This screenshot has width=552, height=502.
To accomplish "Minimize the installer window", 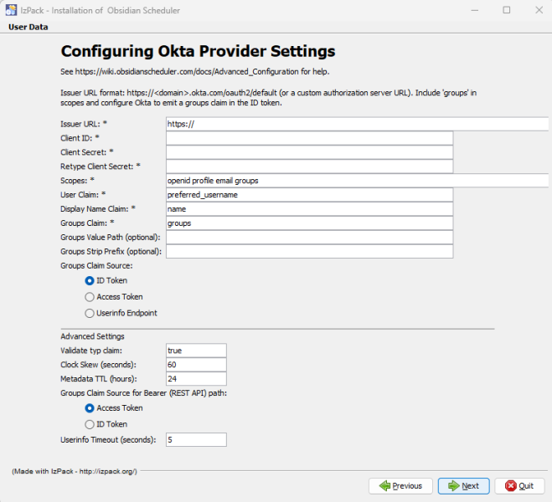I will coord(475,10).
